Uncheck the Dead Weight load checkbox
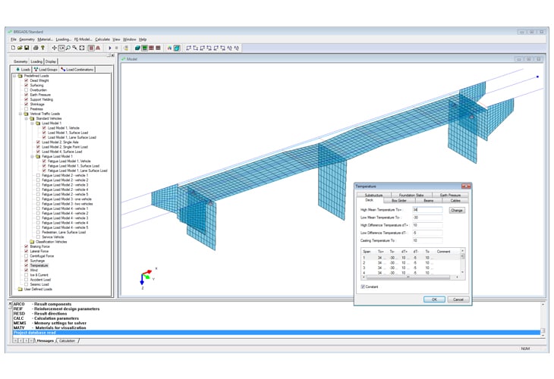554x379 pixels. [x=26, y=80]
